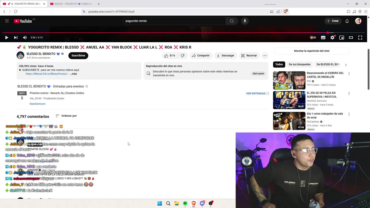
Task: Like the video with 81 k likes
Action: tap(170, 55)
